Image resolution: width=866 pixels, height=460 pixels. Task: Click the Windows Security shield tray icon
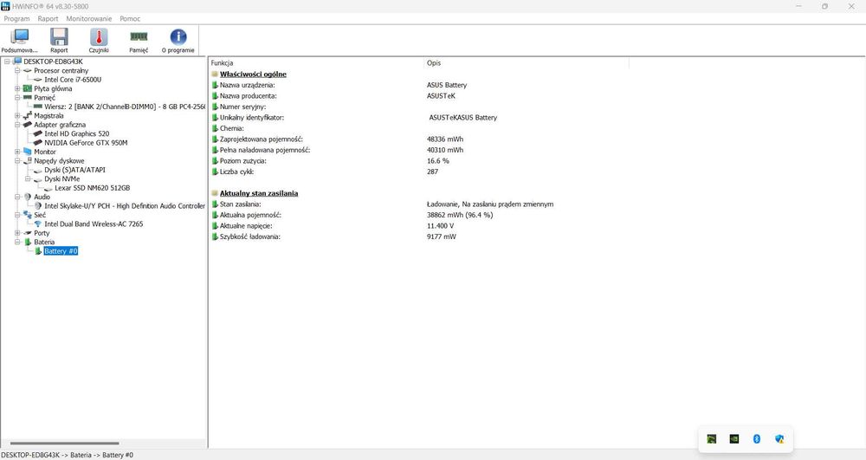click(x=779, y=439)
